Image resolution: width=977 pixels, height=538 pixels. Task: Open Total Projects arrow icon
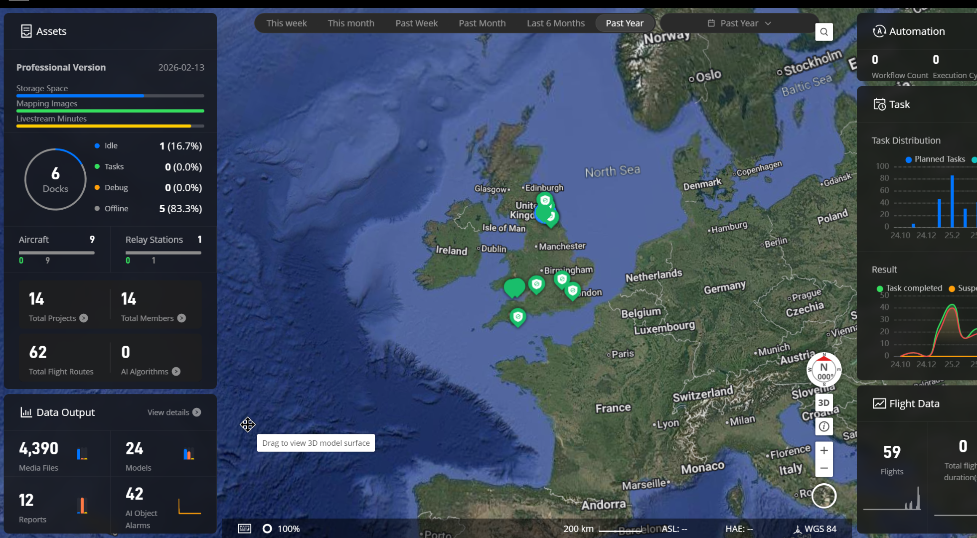84,318
